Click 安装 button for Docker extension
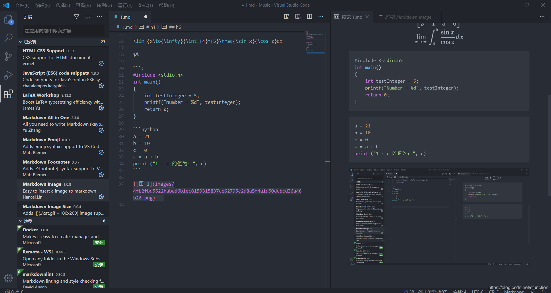Screen dimensions: 551x293 [99, 243]
